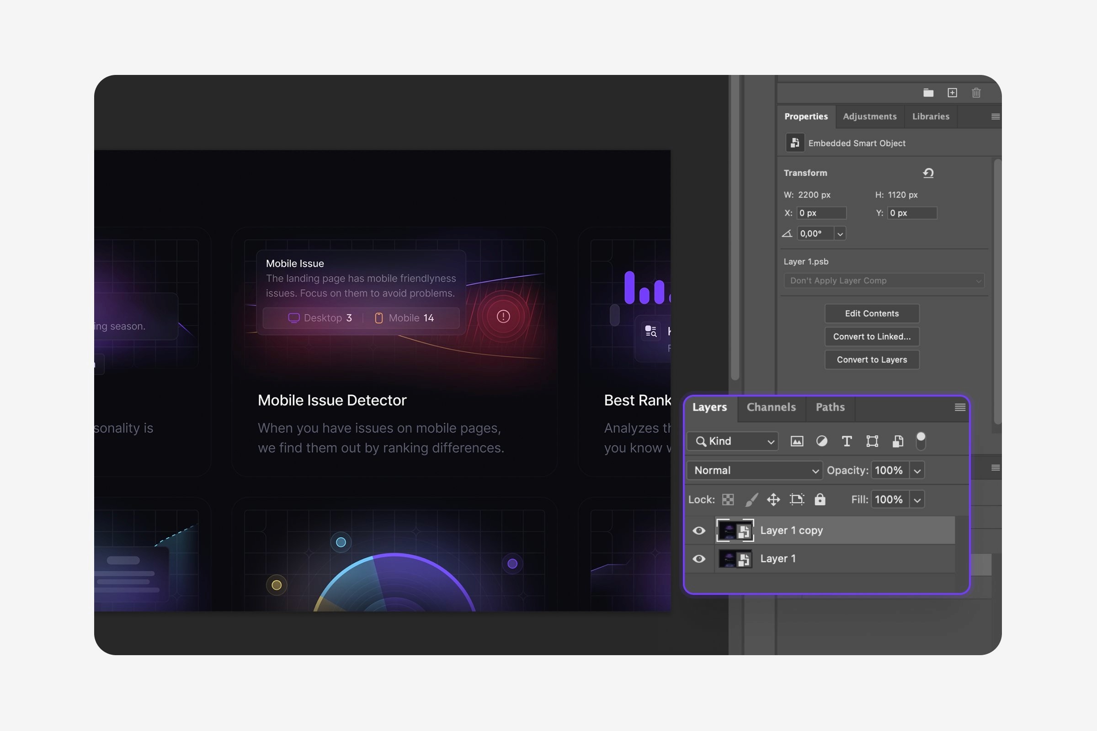Hide the Layer 1 layer
The height and width of the screenshot is (731, 1097).
coord(699,558)
